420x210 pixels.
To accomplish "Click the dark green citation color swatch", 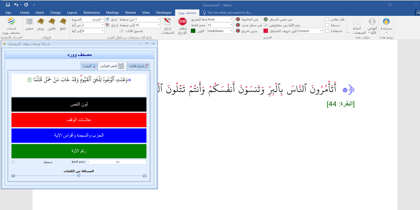I will point(193,31).
